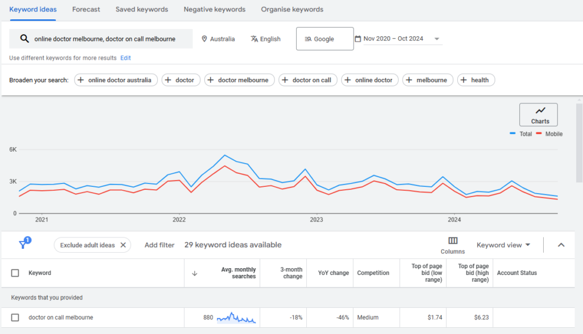Click the filter funnel icon
Viewport: 583px width, 334px height.
[23, 244]
